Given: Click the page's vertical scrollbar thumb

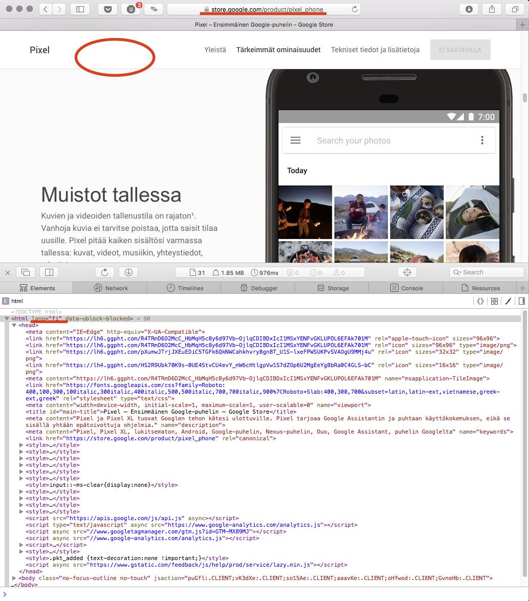Looking at the screenshot, I should pyautogui.click(x=525, y=97).
